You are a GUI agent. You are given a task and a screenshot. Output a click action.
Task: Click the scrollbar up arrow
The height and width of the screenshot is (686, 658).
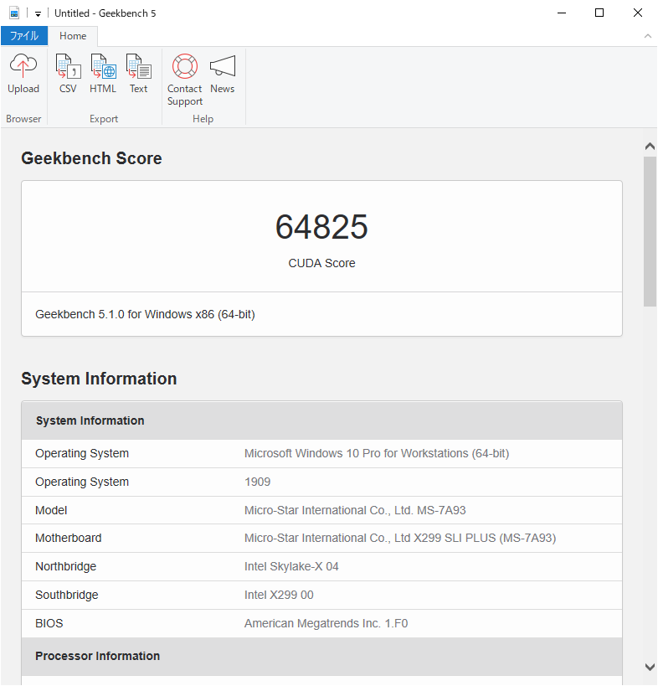point(650,146)
